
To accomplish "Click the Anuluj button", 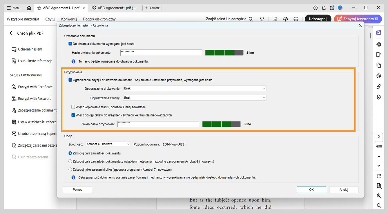I will click(344, 190).
